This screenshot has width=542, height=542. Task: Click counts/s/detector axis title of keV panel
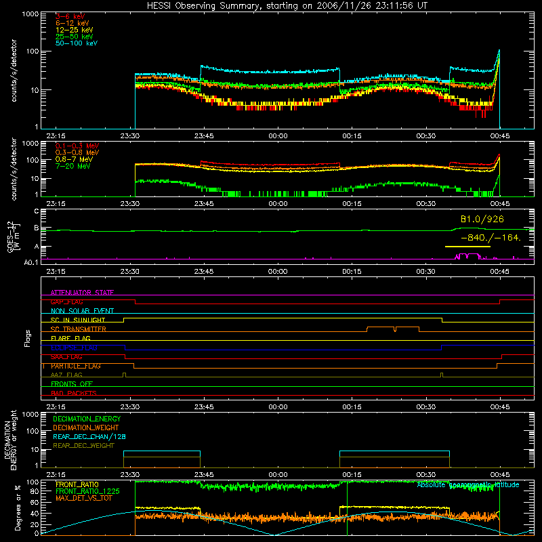coord(14,70)
